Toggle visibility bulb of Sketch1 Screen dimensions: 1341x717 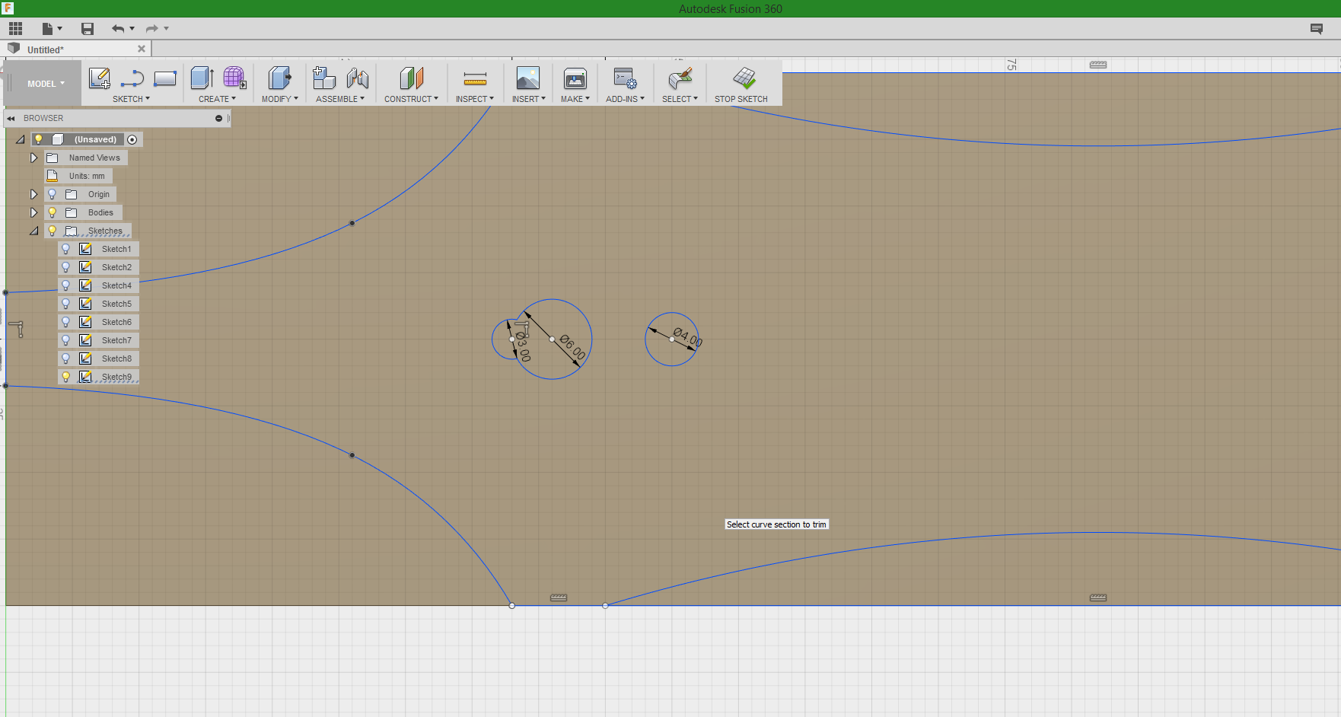click(66, 249)
